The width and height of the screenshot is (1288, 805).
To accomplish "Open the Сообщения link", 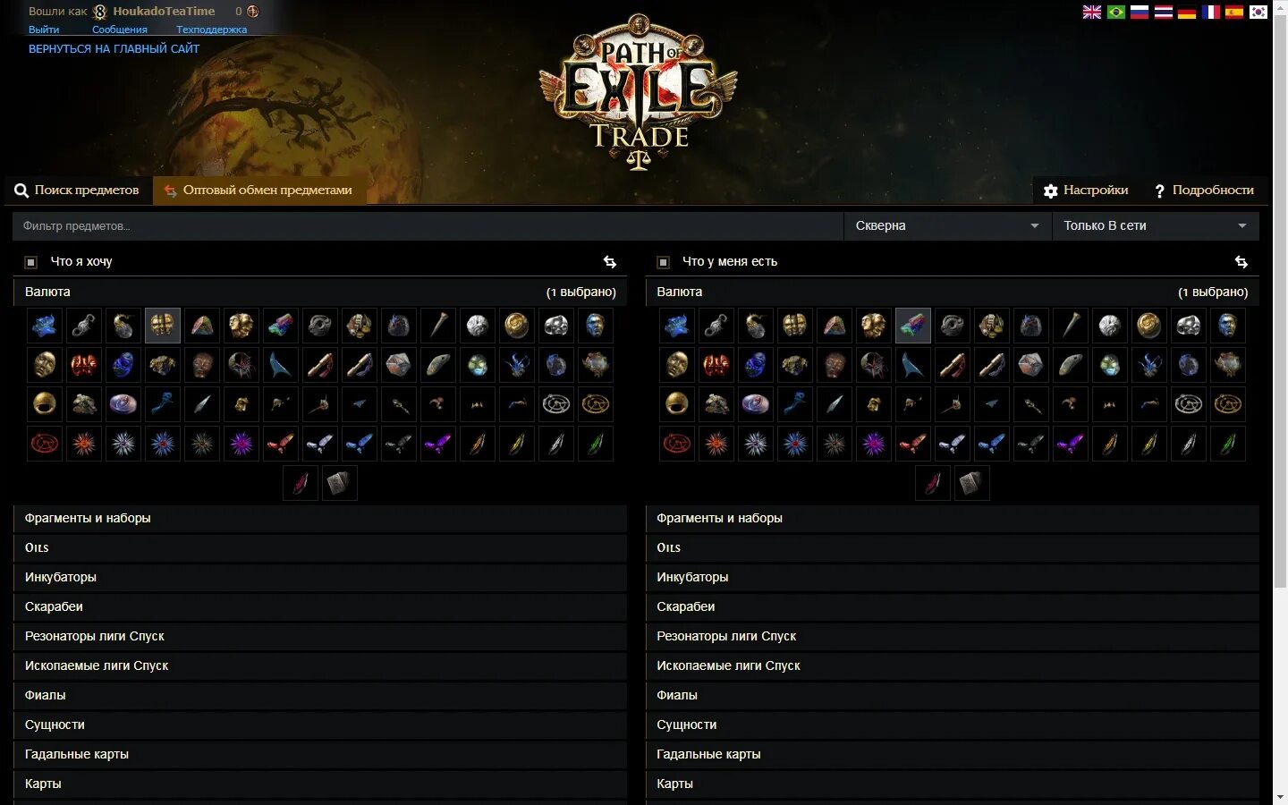I will [x=120, y=30].
